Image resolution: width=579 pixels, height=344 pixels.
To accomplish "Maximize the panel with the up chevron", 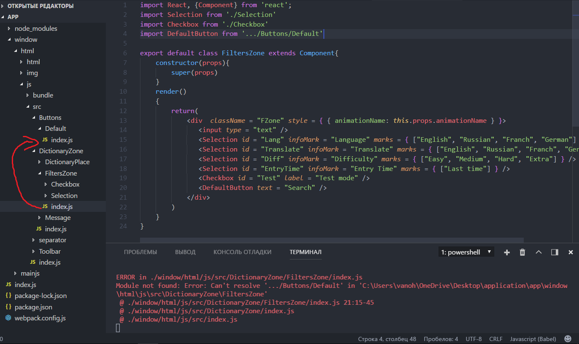I will coord(539,252).
